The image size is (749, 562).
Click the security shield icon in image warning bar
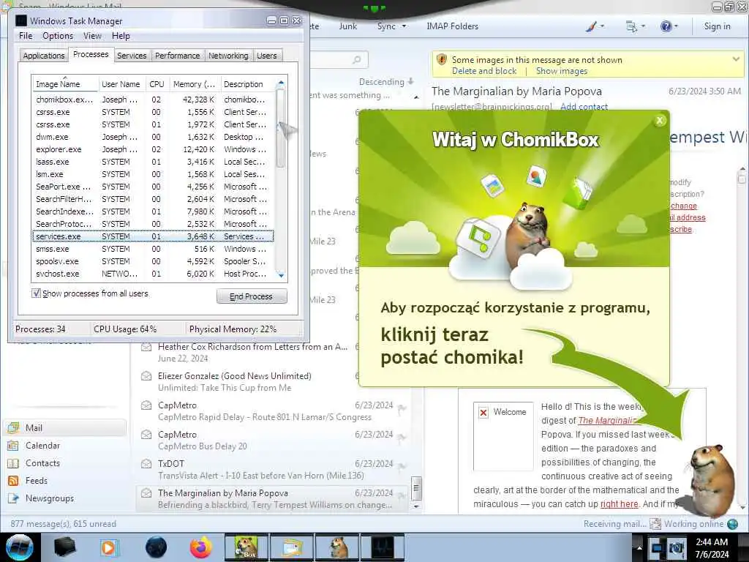pos(442,60)
